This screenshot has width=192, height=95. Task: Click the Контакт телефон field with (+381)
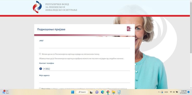86,69
